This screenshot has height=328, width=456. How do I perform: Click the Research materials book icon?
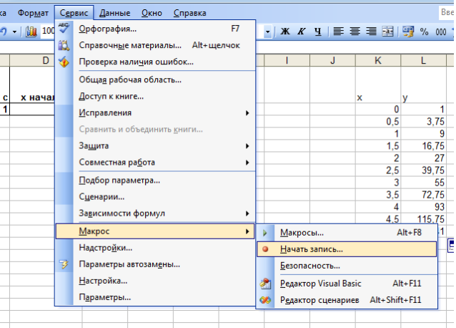tap(64, 45)
